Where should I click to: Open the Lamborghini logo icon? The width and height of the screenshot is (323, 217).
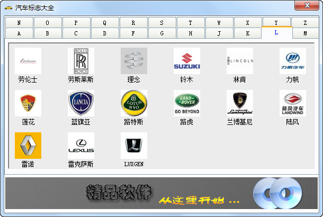240,103
